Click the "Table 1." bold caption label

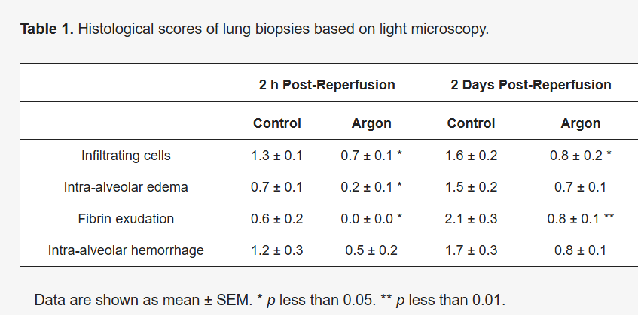(47, 29)
